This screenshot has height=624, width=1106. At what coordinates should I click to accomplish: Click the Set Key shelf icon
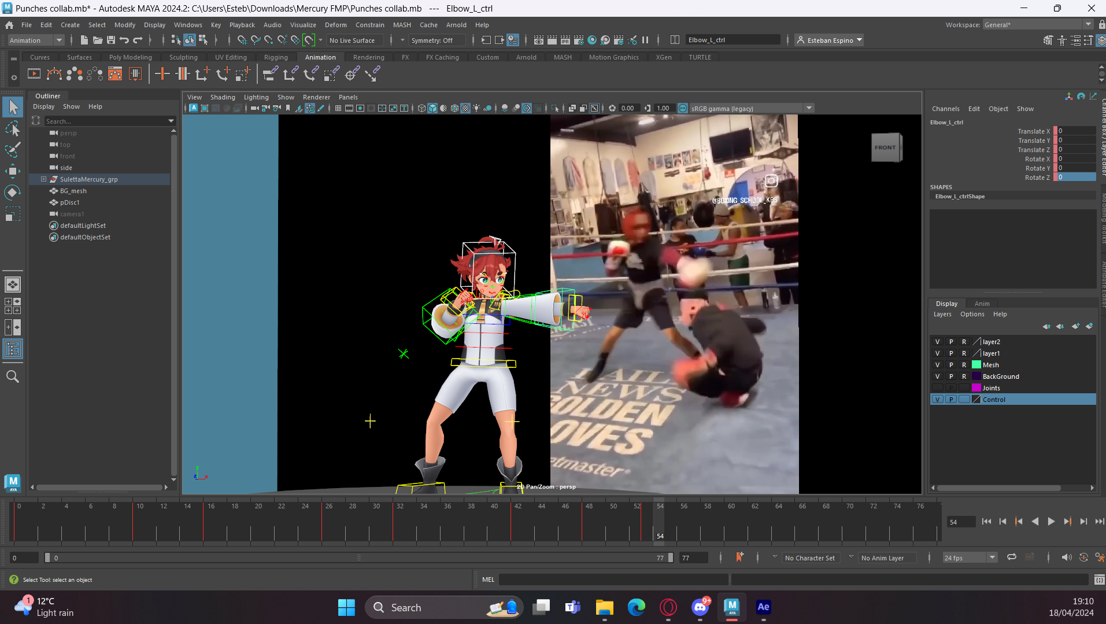pos(162,74)
